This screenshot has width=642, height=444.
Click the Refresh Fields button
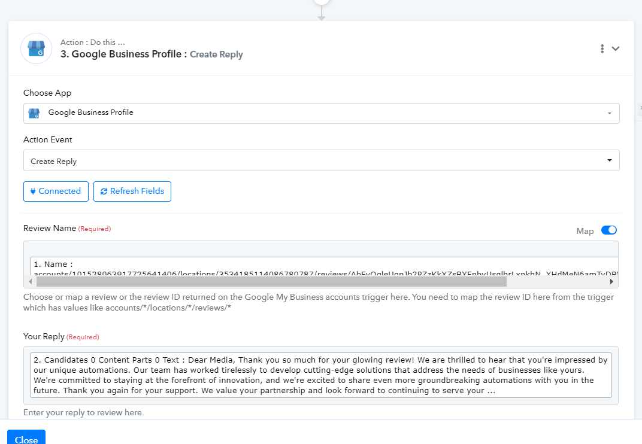coord(132,191)
